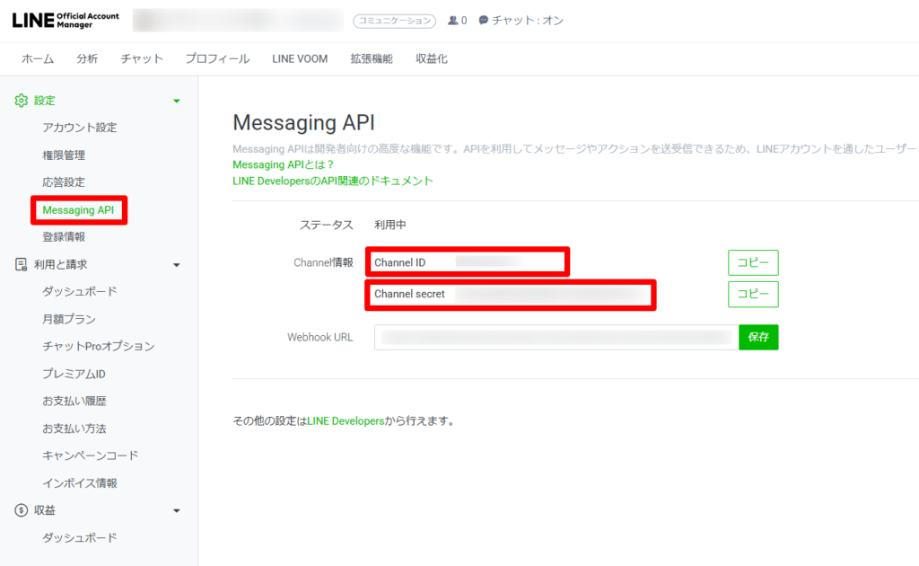Viewport: 919px width, 566px height.
Task: Click the 収益 section header
Action: pos(45,510)
